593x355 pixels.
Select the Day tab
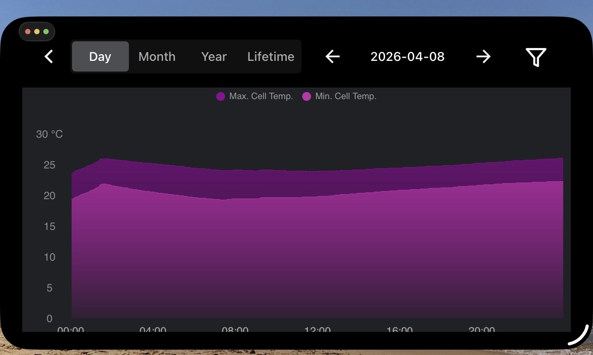click(x=100, y=56)
